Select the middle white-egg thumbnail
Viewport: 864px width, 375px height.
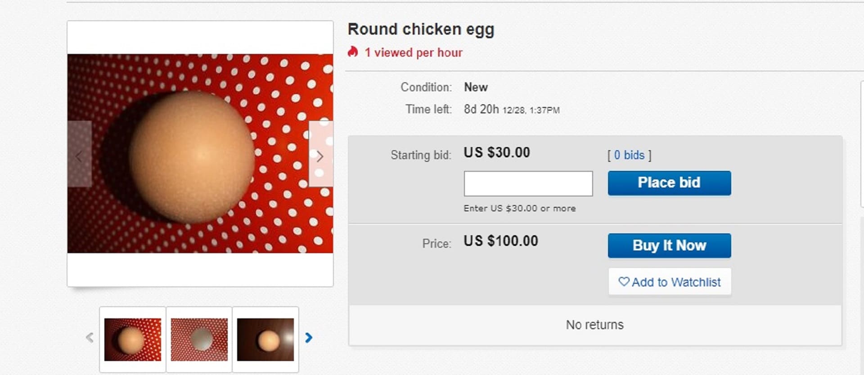pyautogui.click(x=200, y=338)
